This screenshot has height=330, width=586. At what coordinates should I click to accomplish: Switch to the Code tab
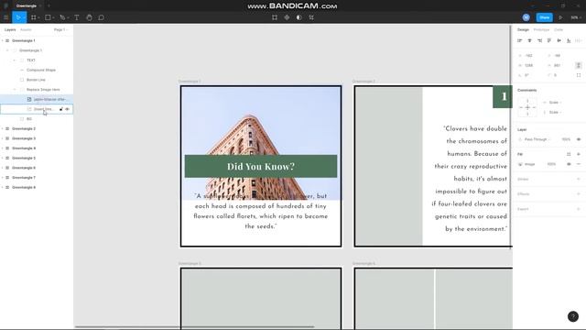[x=559, y=29]
